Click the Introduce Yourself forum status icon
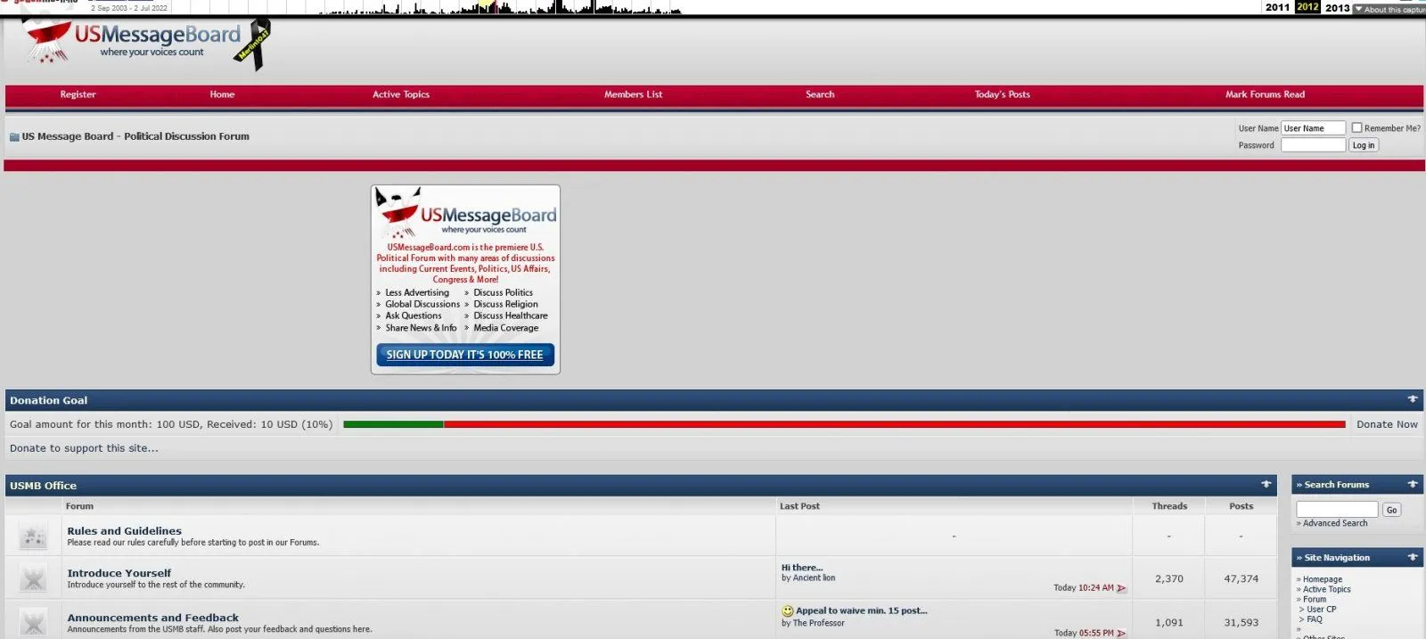Image resolution: width=1426 pixels, height=639 pixels. (33, 579)
